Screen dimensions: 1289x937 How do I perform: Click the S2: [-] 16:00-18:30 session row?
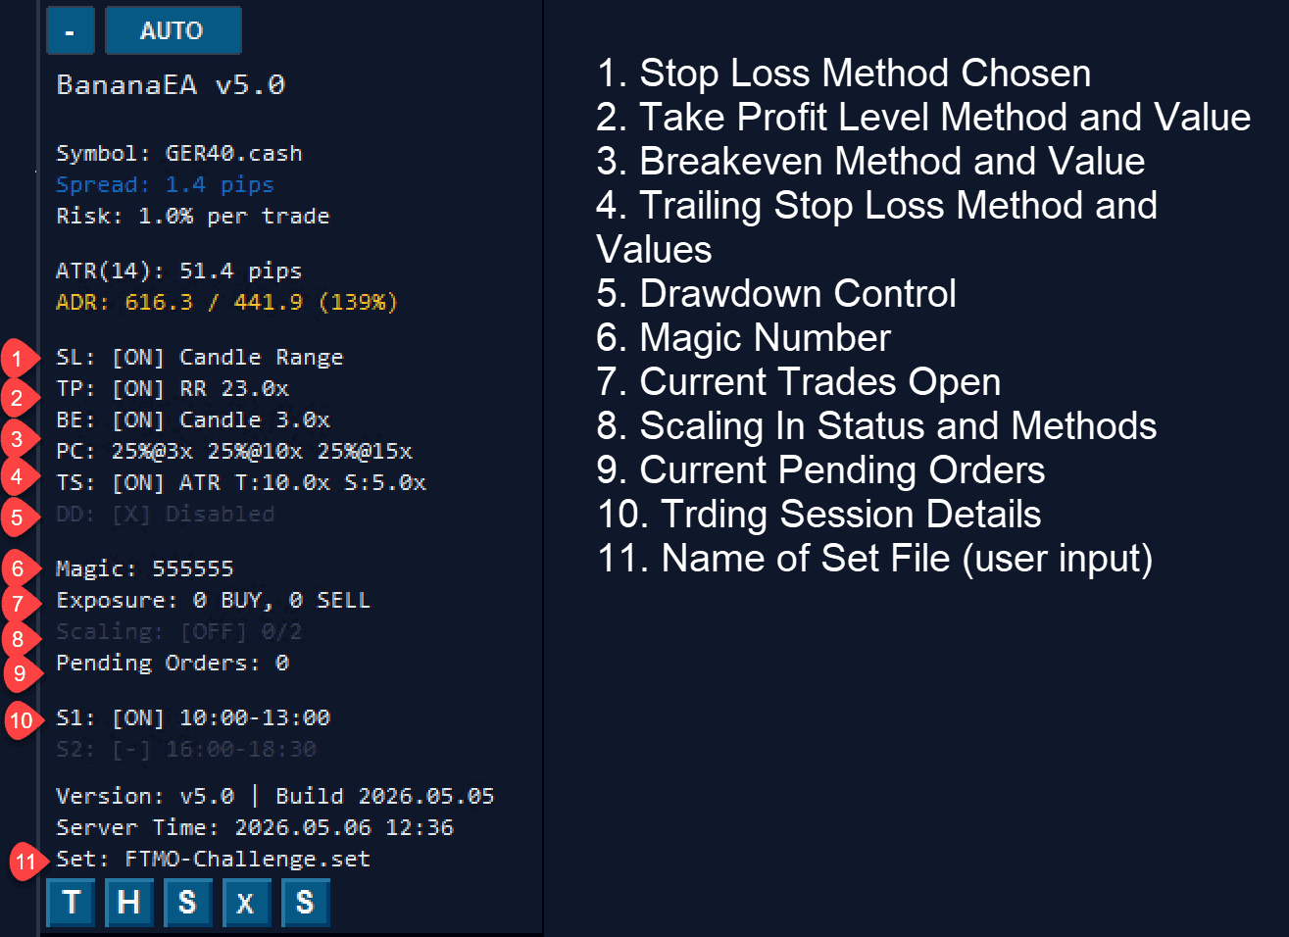[186, 750]
